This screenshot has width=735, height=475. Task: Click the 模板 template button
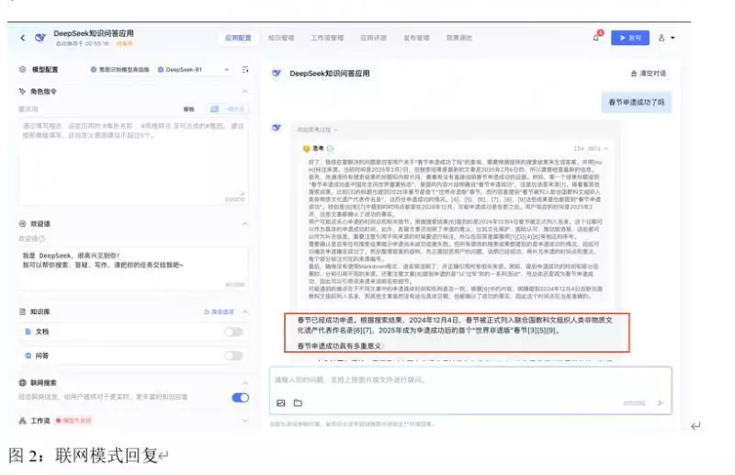pyautogui.click(x=189, y=109)
